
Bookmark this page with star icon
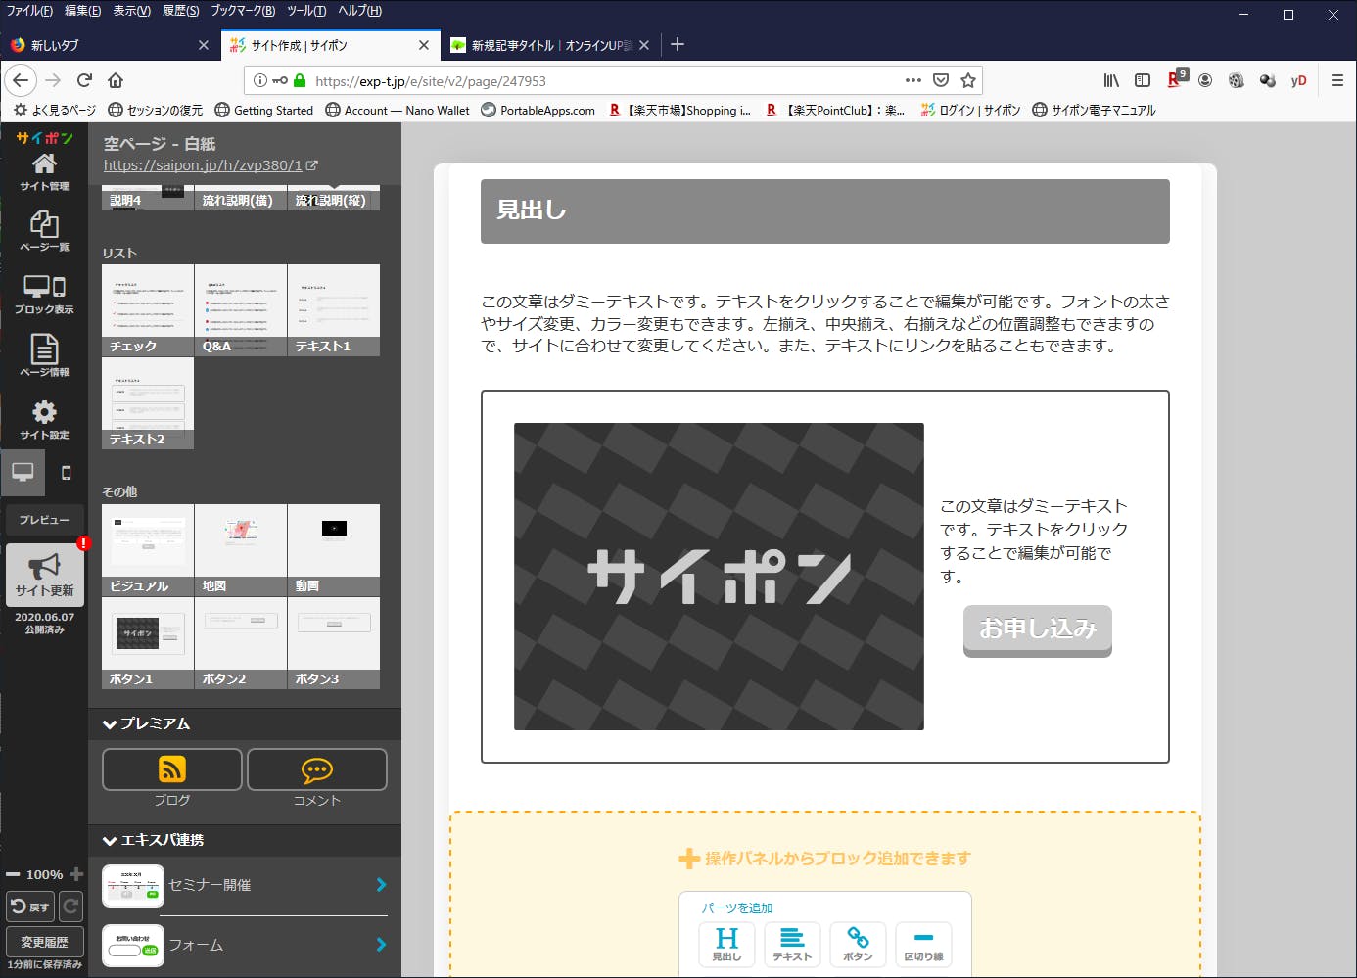tap(968, 80)
